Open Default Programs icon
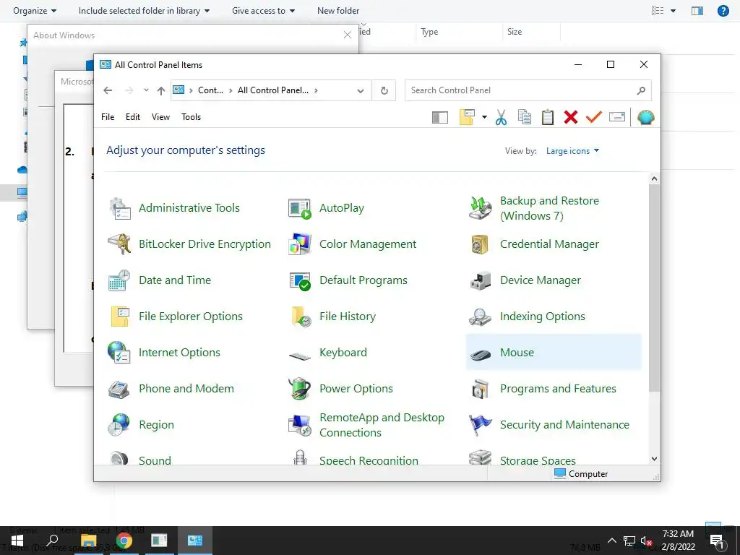Screen dimensions: 740x555 tap(300, 280)
